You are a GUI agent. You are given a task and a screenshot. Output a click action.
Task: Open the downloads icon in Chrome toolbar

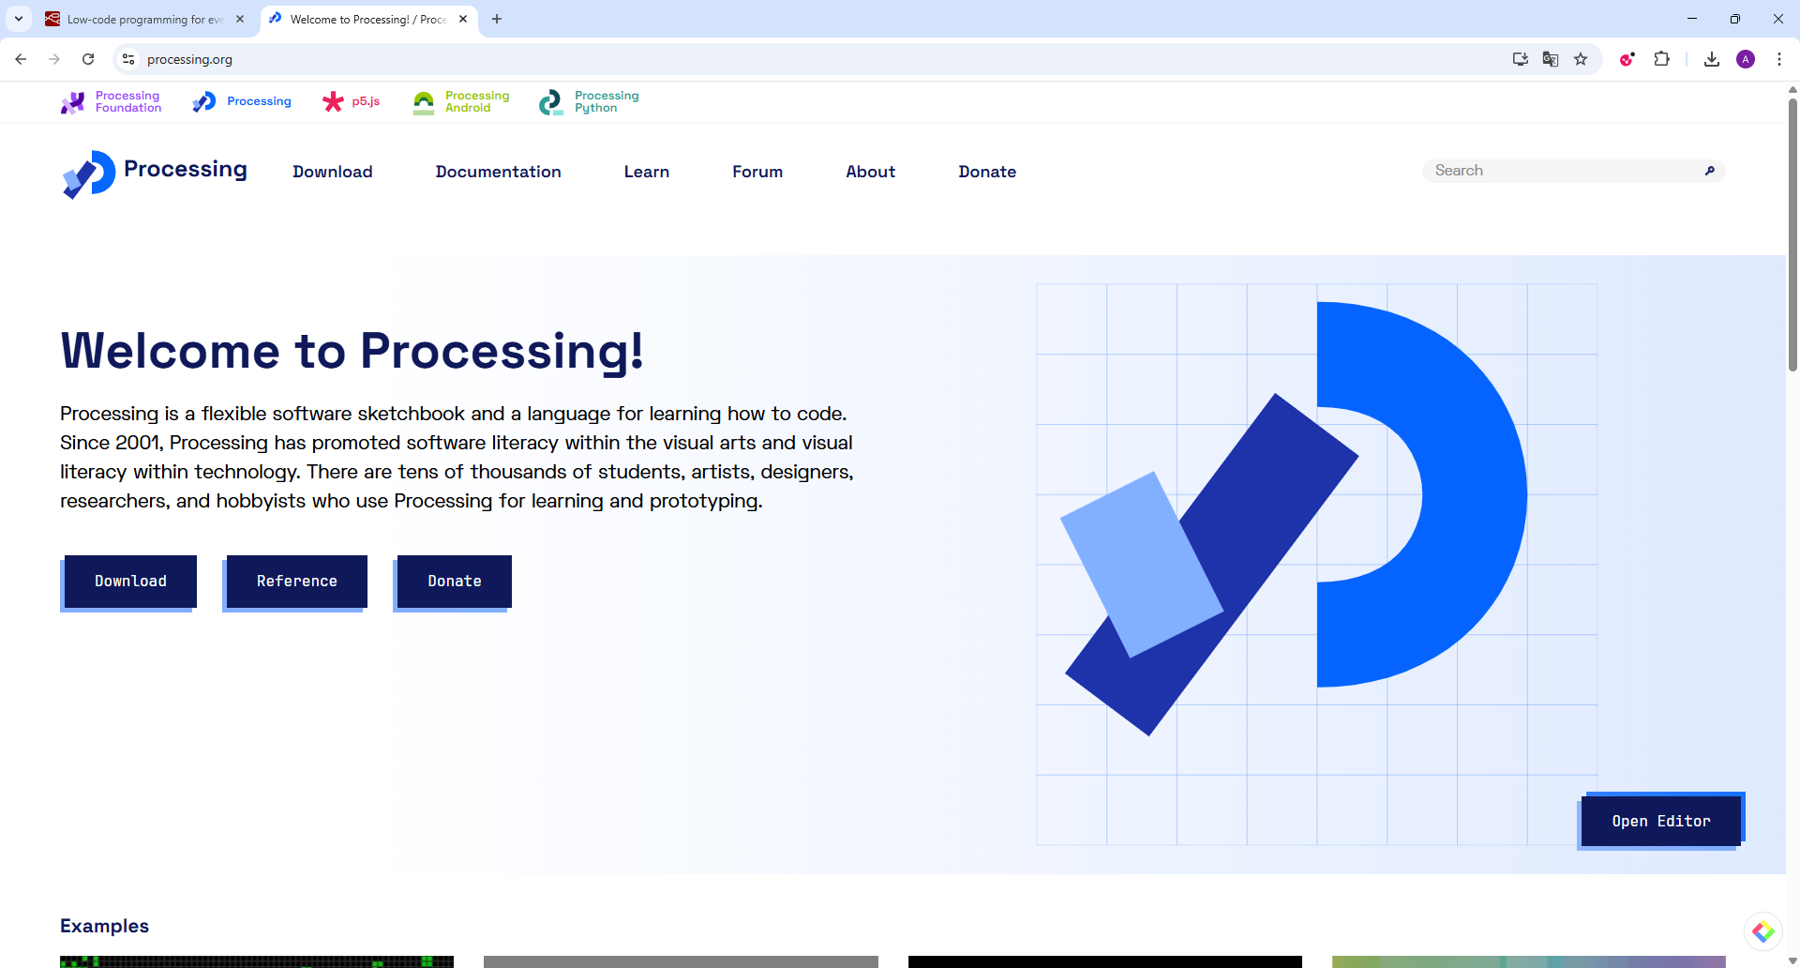pyautogui.click(x=1712, y=59)
